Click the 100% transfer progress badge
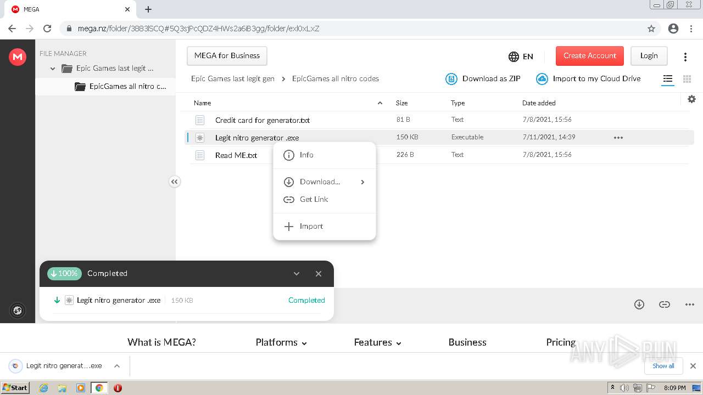Screen dimensions: 703x395 click(x=64, y=273)
